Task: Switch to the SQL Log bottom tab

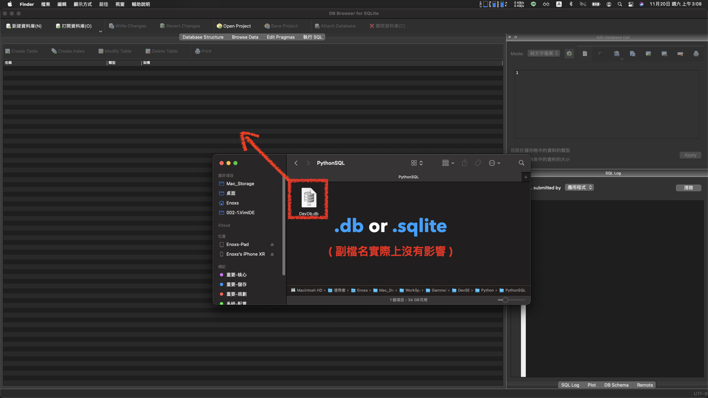Action: (570, 385)
